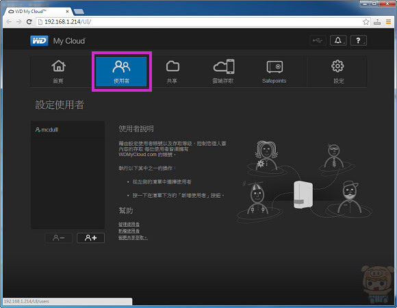Open the browser menu icon
The width and height of the screenshot is (397, 308).
[x=388, y=22]
